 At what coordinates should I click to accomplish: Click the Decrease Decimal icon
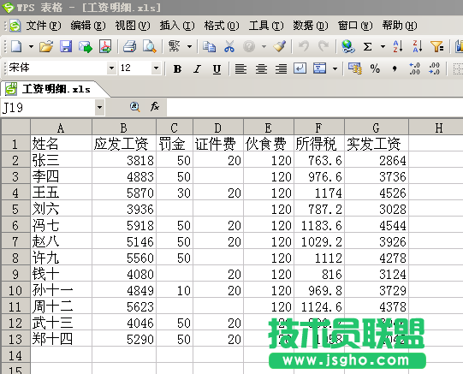(435, 68)
